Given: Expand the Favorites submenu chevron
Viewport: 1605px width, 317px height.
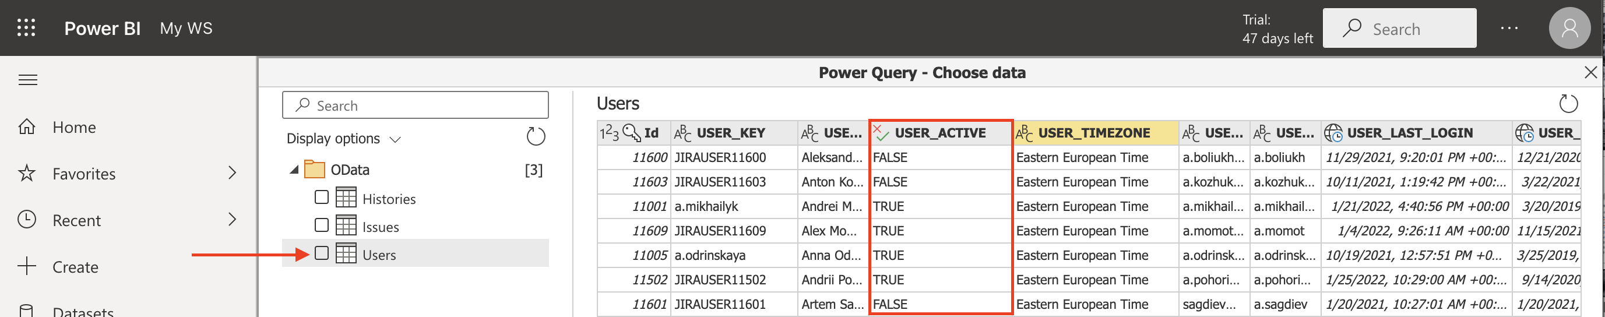Looking at the screenshot, I should (233, 172).
